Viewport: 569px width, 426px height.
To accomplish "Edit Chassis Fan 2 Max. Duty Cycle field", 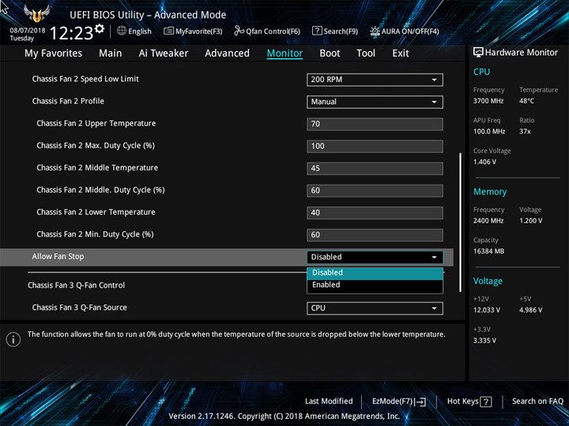I will click(375, 147).
